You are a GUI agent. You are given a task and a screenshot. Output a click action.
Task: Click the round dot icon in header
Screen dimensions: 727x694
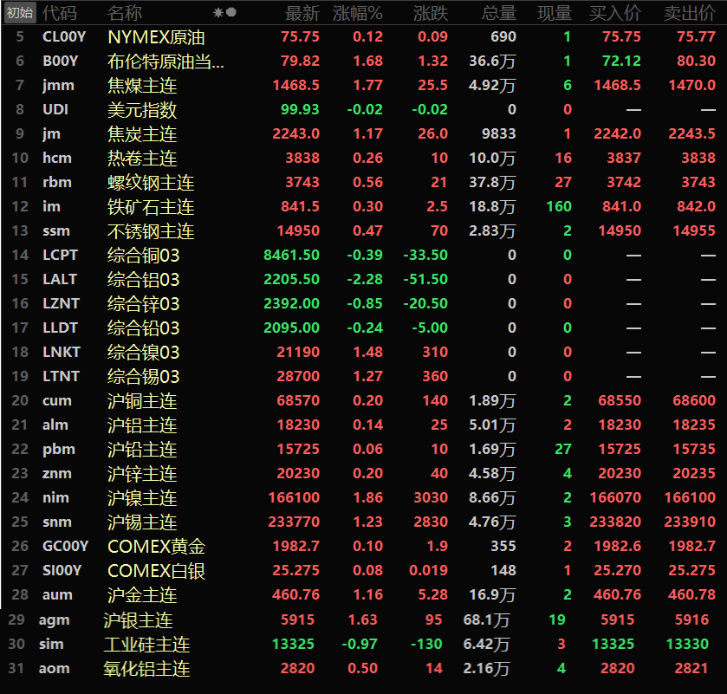pyautogui.click(x=231, y=12)
